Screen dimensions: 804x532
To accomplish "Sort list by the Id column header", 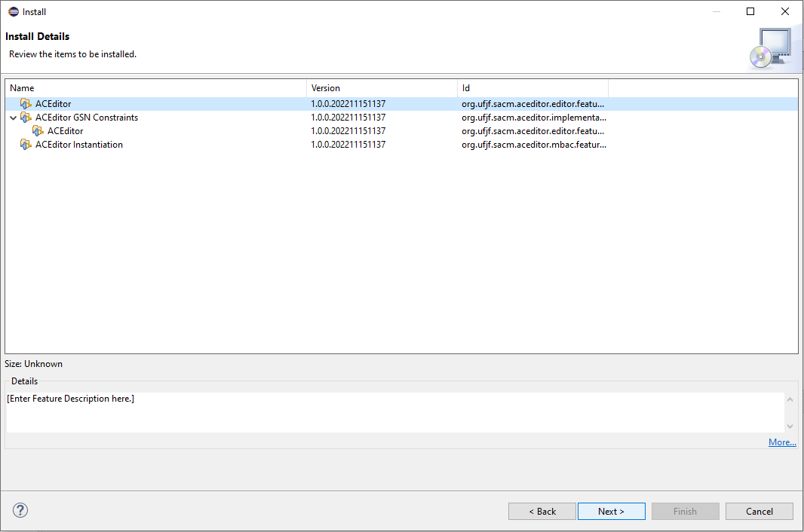I will (x=532, y=88).
